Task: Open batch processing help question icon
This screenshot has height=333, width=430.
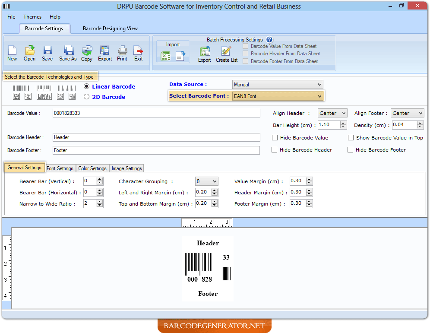Action: click(x=269, y=39)
